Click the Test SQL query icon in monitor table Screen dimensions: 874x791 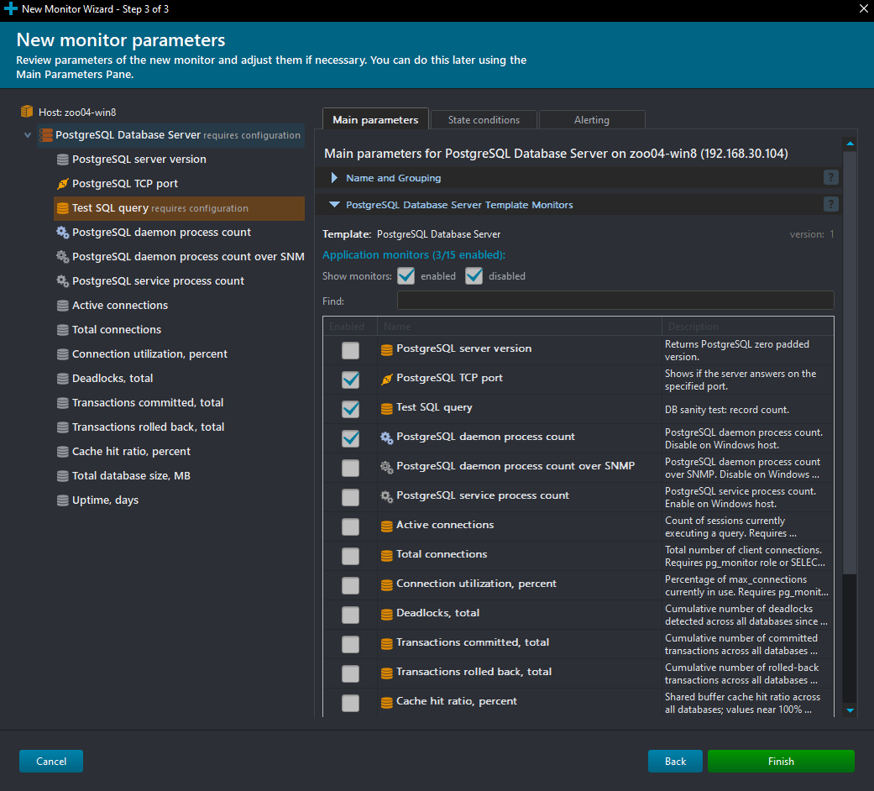click(x=387, y=409)
